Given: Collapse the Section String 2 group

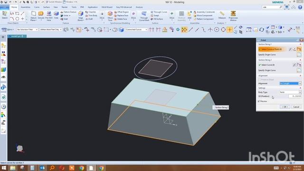Looking at the screenshot, I should point(300,60).
